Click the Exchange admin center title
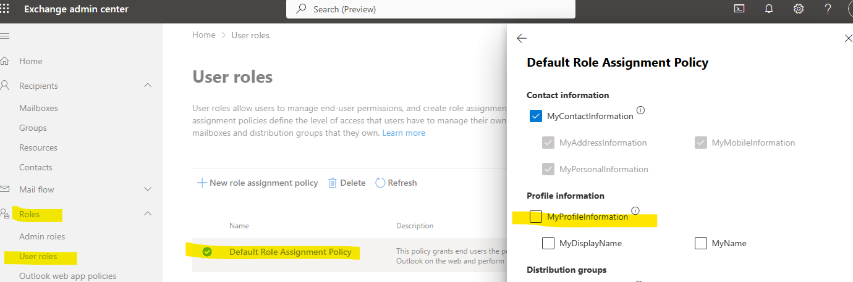This screenshot has height=282, width=853. (x=76, y=9)
